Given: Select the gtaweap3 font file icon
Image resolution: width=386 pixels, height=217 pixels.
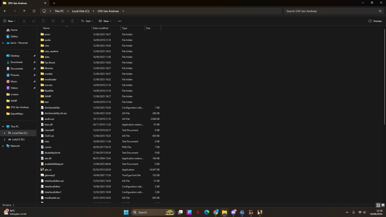Looking at the screenshot, I should (42, 175).
